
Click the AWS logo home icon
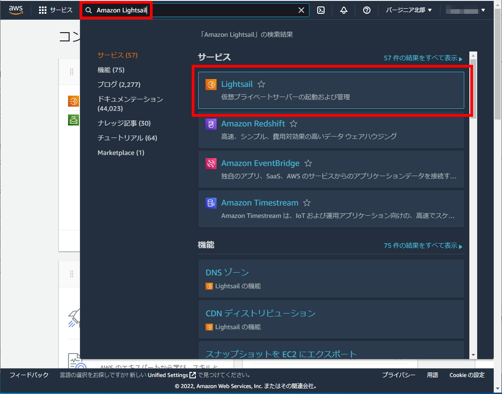(x=16, y=10)
